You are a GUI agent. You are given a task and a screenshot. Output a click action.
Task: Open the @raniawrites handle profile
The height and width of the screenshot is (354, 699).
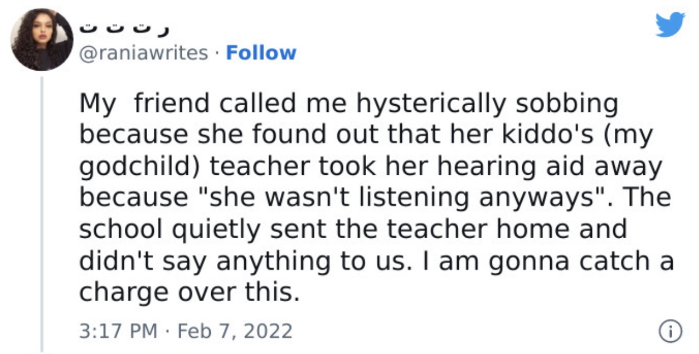click(x=144, y=53)
